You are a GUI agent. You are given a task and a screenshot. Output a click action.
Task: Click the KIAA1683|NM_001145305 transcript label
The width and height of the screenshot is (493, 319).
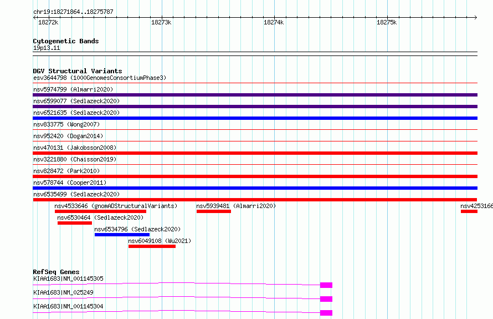click(68, 279)
